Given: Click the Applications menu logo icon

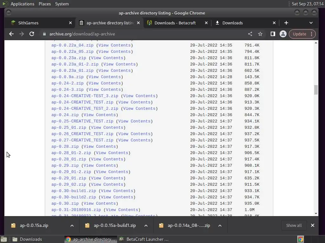Looking at the screenshot, I should tap(5, 4).
